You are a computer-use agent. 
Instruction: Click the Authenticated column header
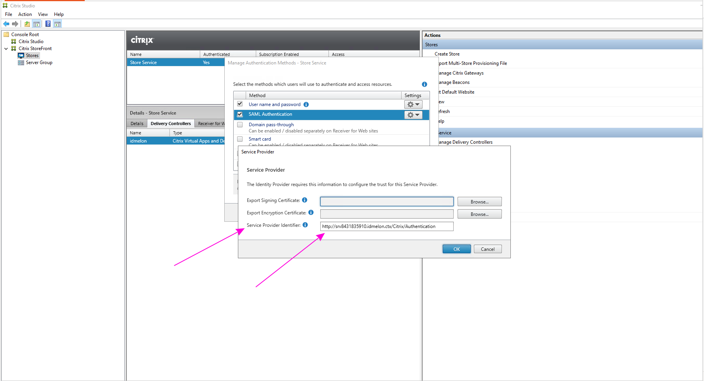pyautogui.click(x=228, y=54)
